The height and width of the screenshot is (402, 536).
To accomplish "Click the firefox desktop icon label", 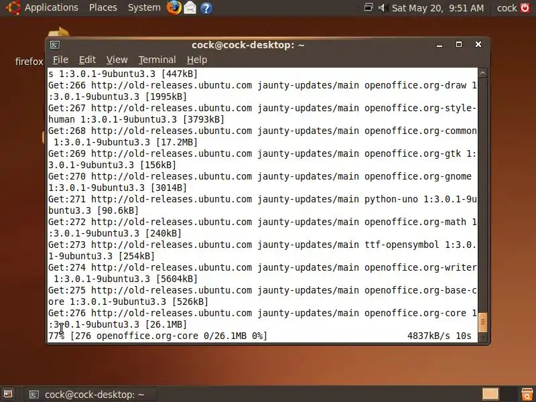I will [x=29, y=62].
